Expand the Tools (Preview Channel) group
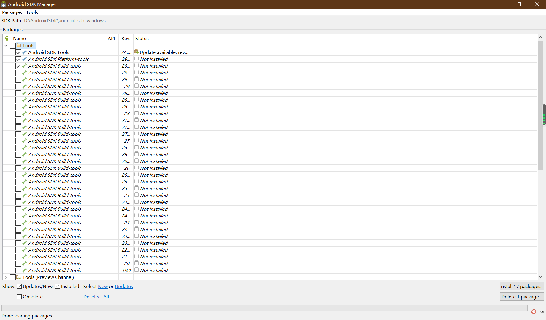Image resolution: width=546 pixels, height=320 pixels. pyautogui.click(x=6, y=277)
